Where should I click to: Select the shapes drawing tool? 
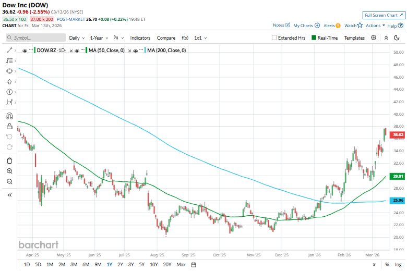coord(9,71)
